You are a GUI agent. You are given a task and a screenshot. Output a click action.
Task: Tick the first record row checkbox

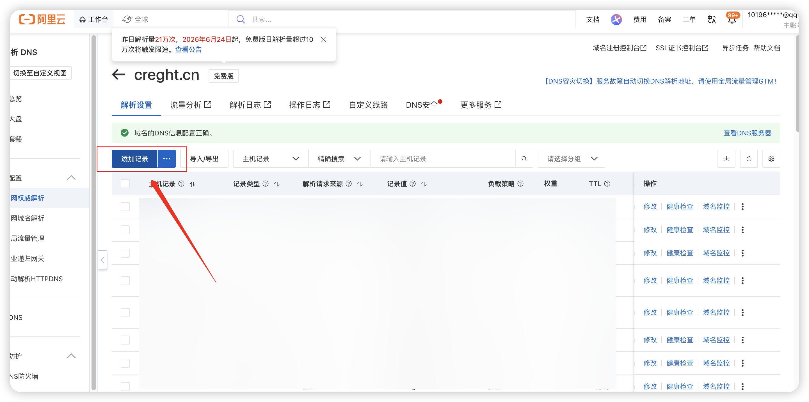click(x=125, y=206)
